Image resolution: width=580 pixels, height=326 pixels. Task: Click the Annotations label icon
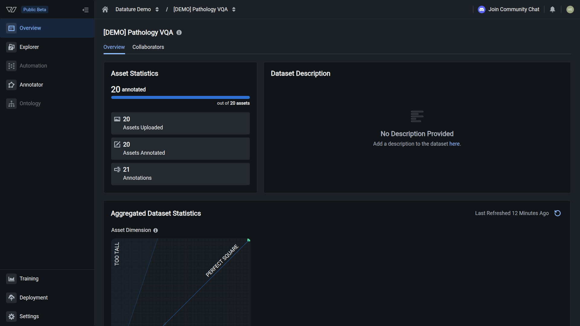pyautogui.click(x=117, y=169)
